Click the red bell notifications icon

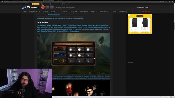[143, 11]
